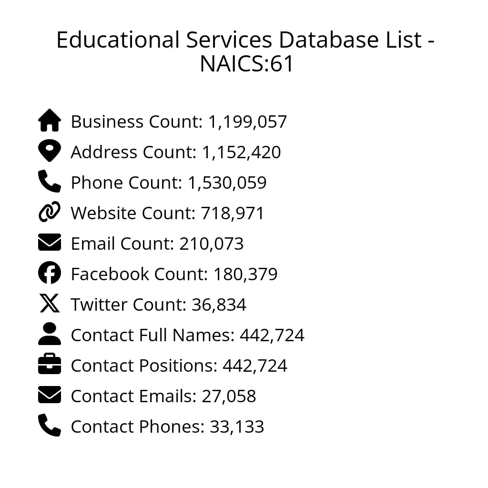The width and height of the screenshot is (488, 488).
Task: Click the house icon beside Business Count
Action: [x=50, y=121]
